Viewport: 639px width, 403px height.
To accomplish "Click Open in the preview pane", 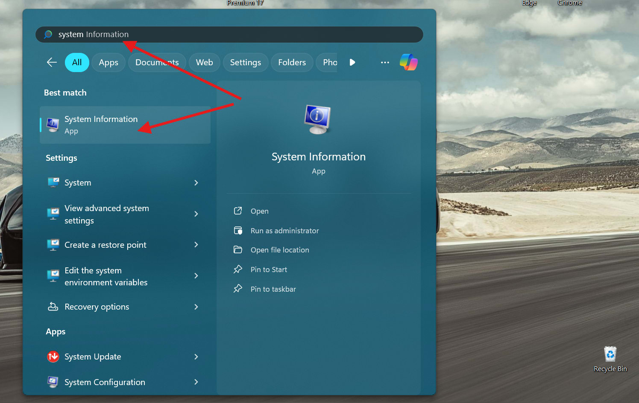I will (x=260, y=211).
